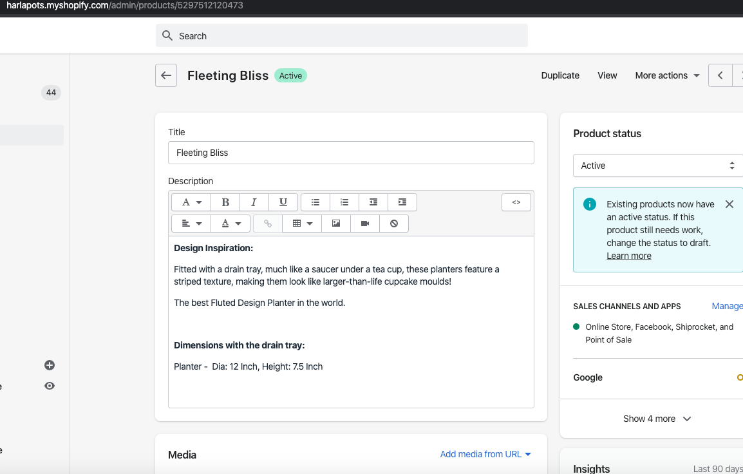This screenshot has height=474, width=743.
Task: Open the Add media from URL menu
Action: pos(485,454)
